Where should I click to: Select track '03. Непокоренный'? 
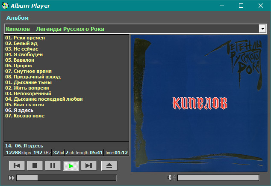pyautogui.click(x=28, y=93)
